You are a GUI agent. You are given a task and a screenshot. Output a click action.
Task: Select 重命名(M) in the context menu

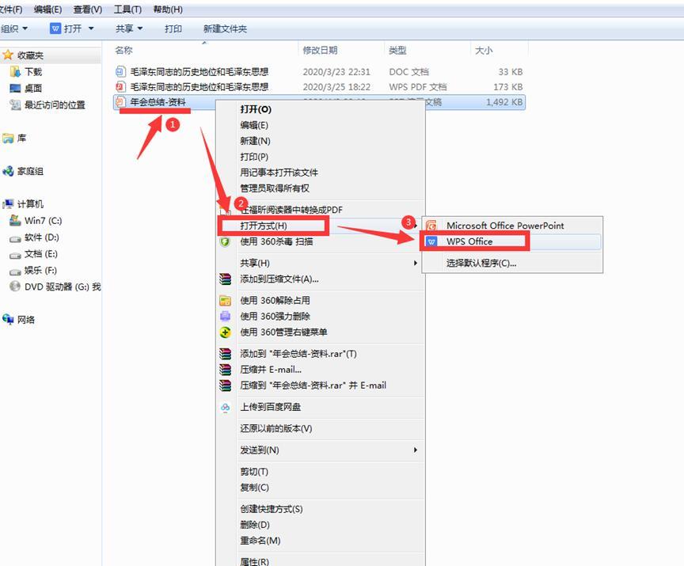click(320, 540)
